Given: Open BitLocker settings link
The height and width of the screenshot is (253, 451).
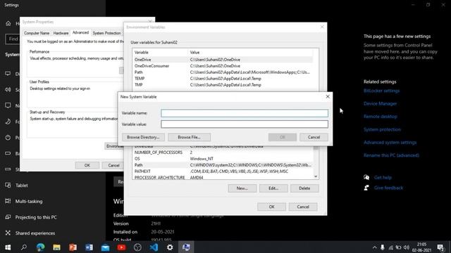Looking at the screenshot, I should 381,91.
